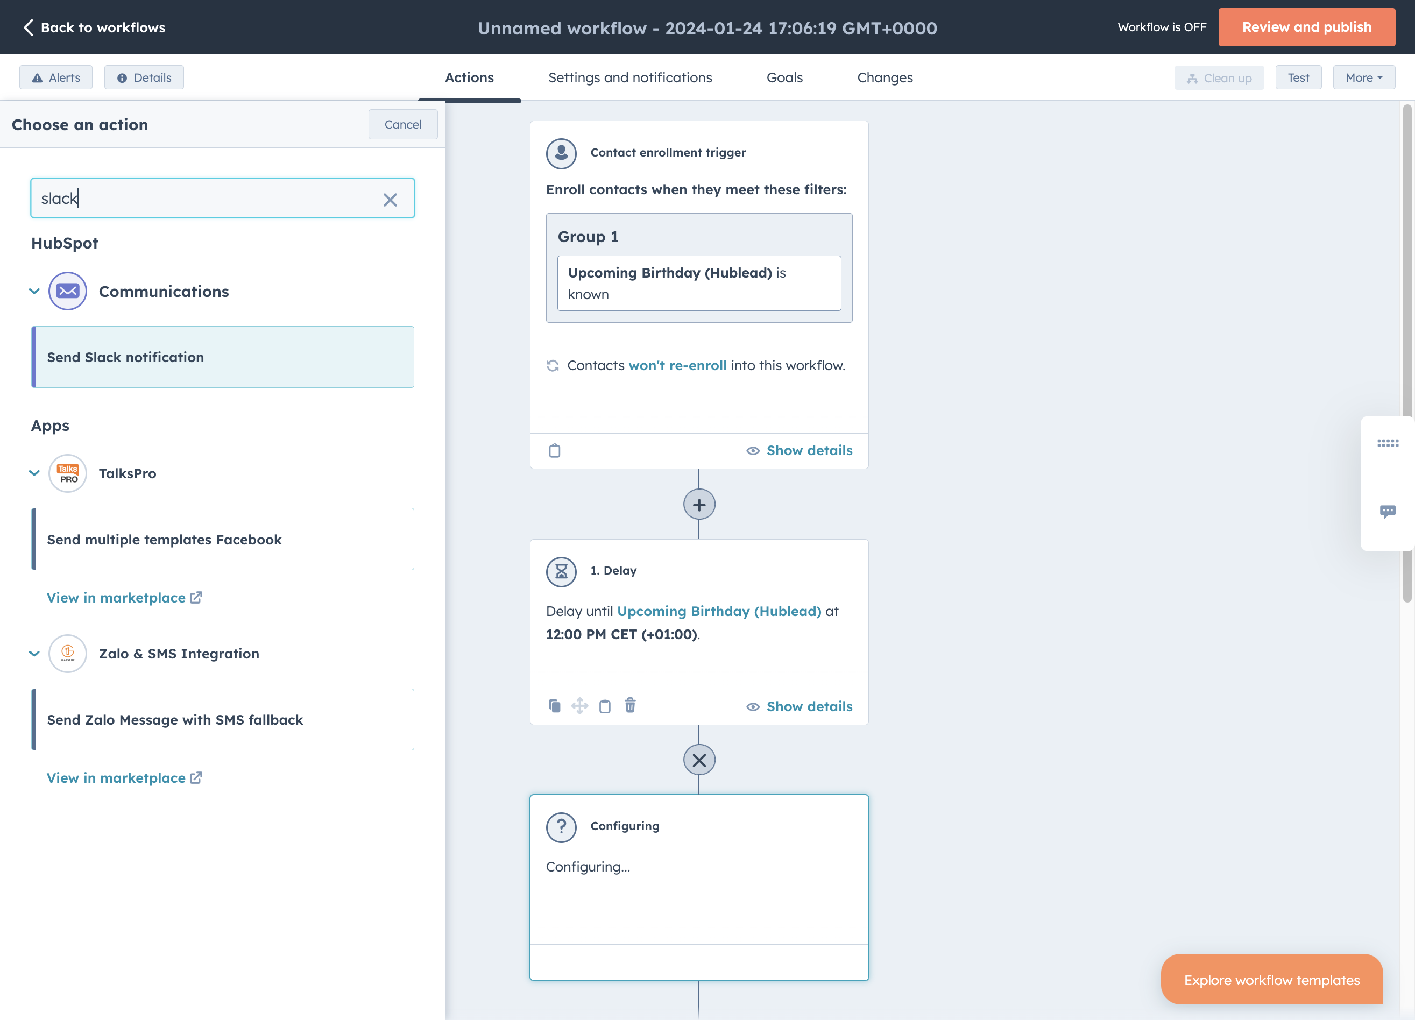Click the re-enroll refresh icon
Image resolution: width=1415 pixels, height=1020 pixels.
[552, 366]
